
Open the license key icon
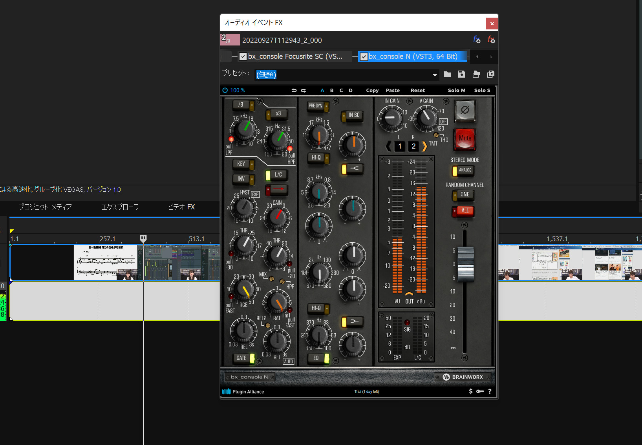click(x=480, y=391)
